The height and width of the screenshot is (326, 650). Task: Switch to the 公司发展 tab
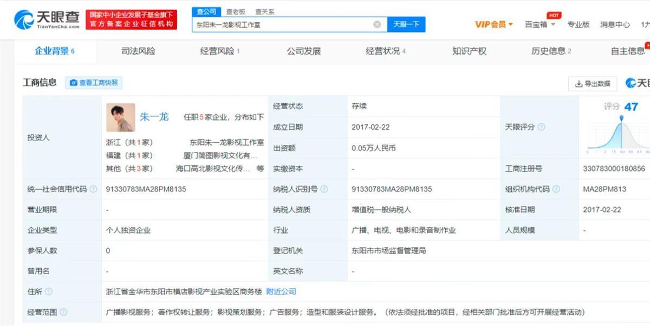[304, 51]
